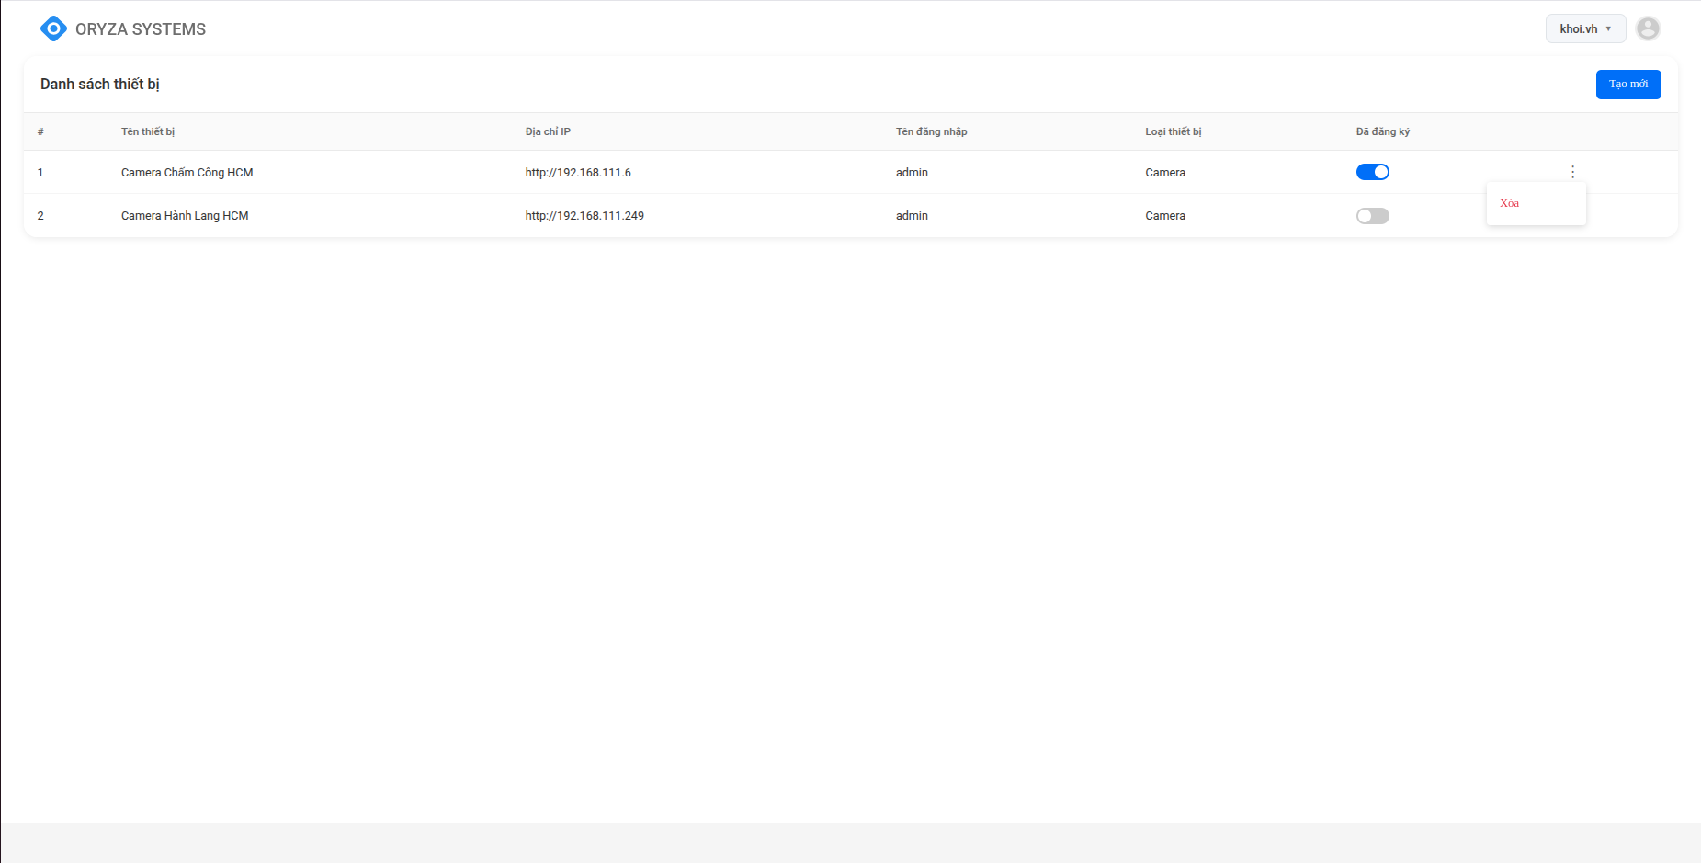Viewport: 1701px width, 863px height.
Task: Select the Tên thiết bị column header
Action: [148, 131]
